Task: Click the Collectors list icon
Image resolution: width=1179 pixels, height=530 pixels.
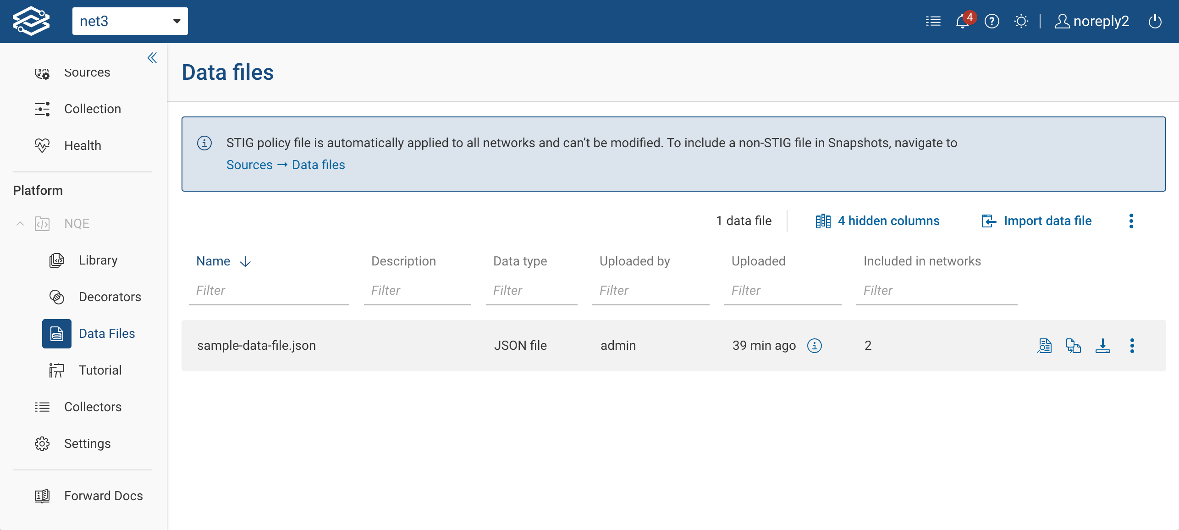Action: tap(42, 407)
